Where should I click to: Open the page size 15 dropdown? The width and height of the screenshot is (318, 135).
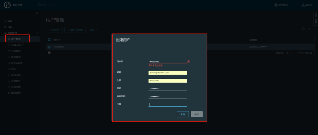(289, 53)
